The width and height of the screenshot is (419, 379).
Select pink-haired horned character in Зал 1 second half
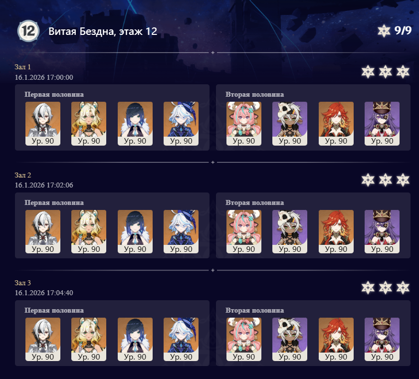(x=244, y=124)
